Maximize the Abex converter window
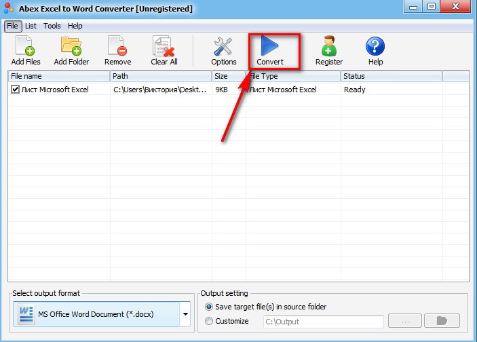 [431, 7]
